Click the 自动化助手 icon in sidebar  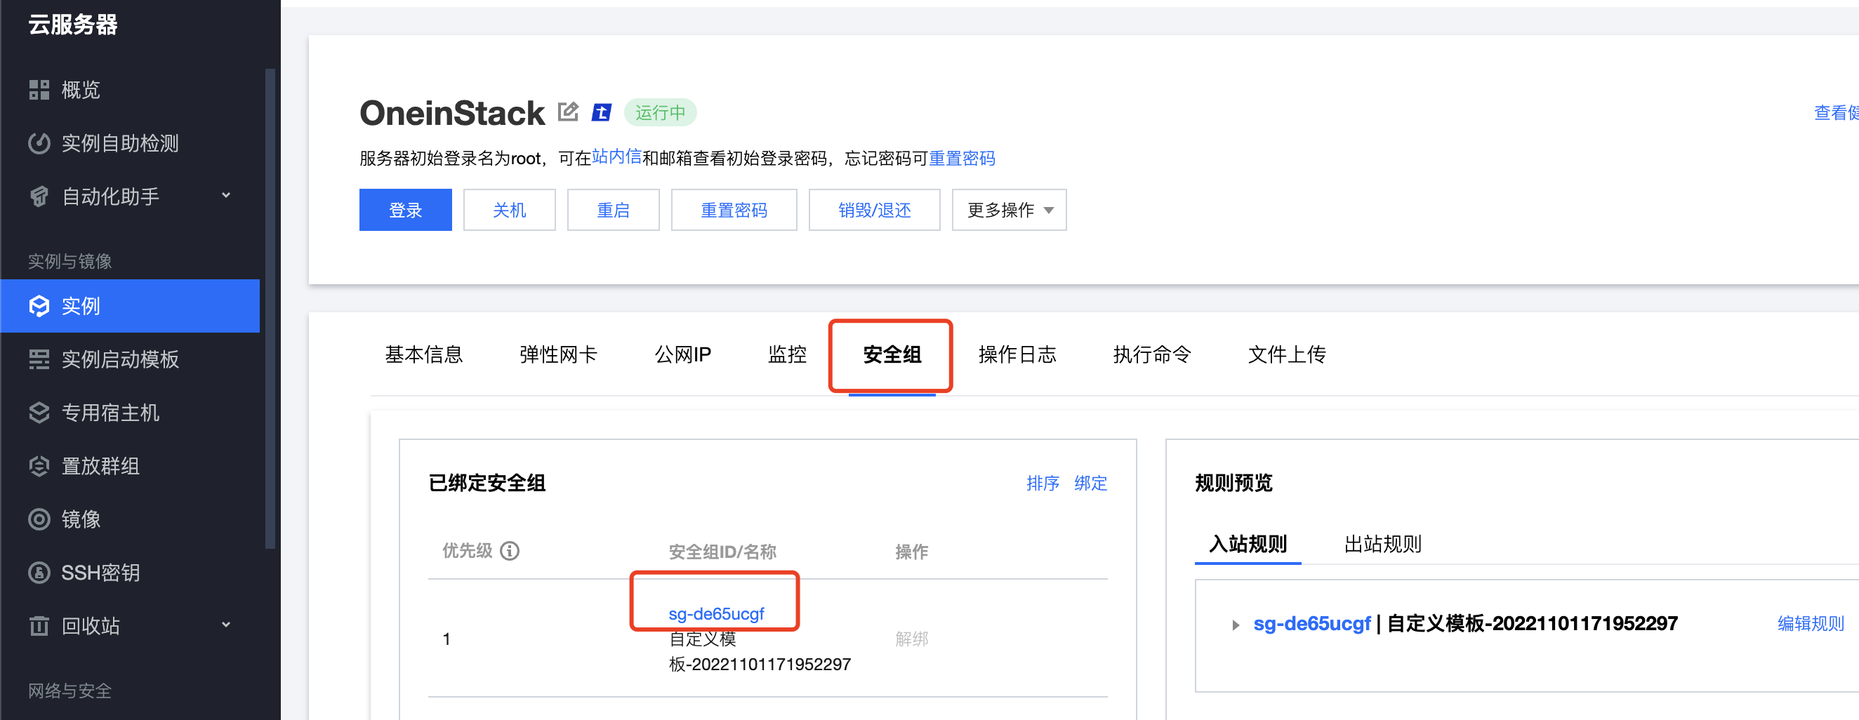coord(39,196)
